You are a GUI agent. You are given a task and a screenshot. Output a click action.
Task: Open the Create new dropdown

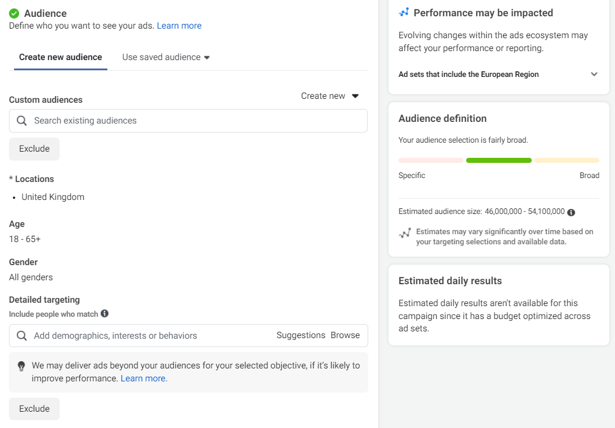(x=330, y=96)
